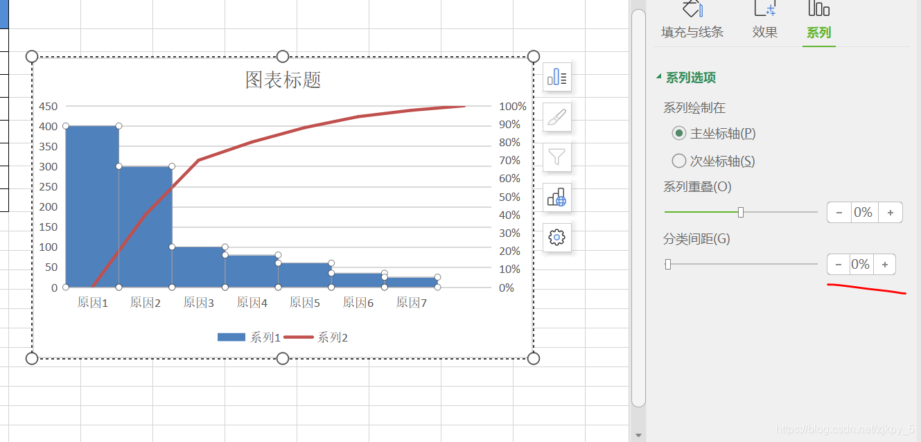This screenshot has height=442, width=921.
Task: Click the 200 primary axis label
Action: 49,206
